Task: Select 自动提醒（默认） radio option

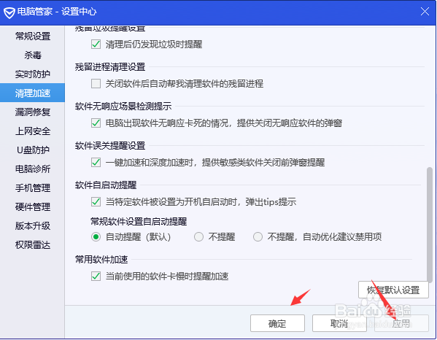Action: coord(96,237)
